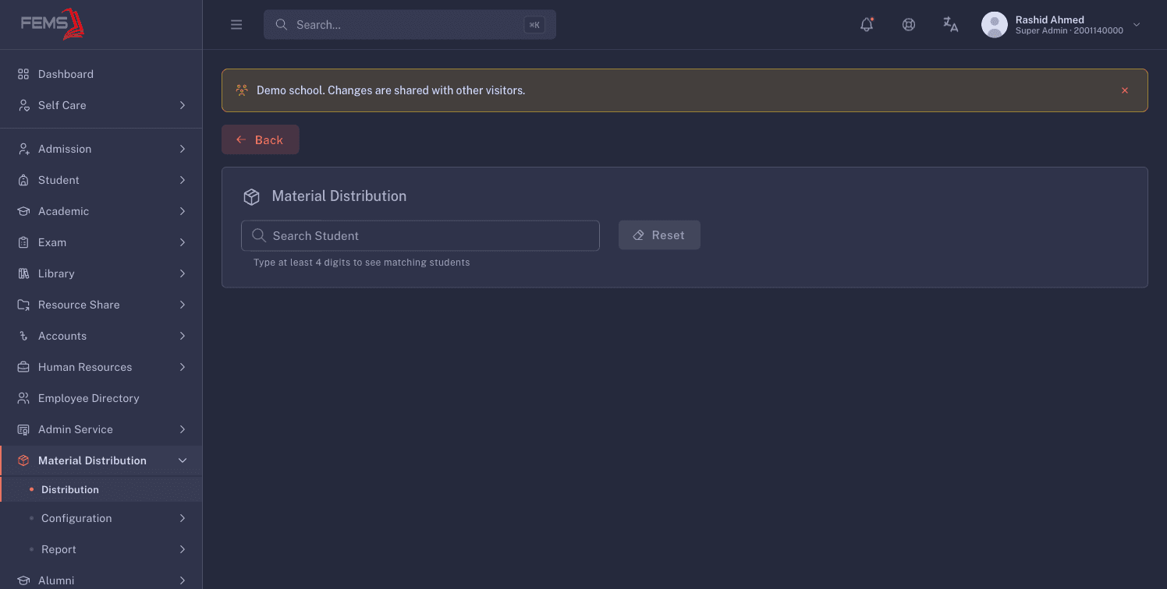Screen dimensions: 1167x589
Task: Click the Exam clipboard icon
Action: 23,242
